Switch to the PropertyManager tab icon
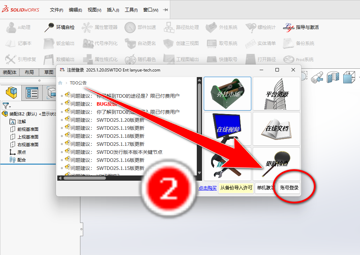This screenshot has width=360, height=255. click(x=32, y=93)
